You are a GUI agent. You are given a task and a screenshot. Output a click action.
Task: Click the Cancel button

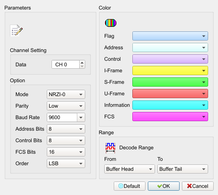point(198,186)
